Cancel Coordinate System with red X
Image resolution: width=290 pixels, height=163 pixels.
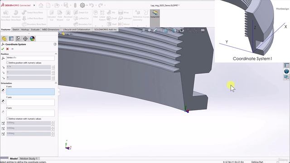[x=7, y=49]
